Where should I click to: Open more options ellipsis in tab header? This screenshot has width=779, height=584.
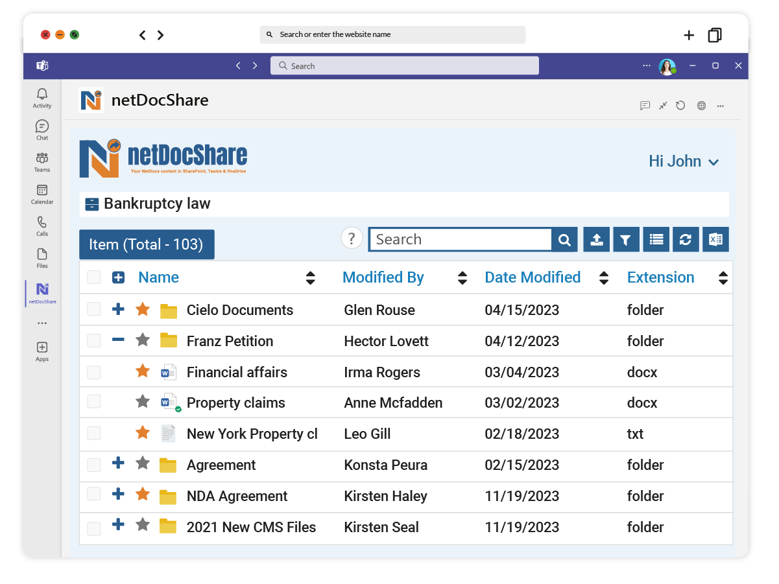(x=720, y=106)
